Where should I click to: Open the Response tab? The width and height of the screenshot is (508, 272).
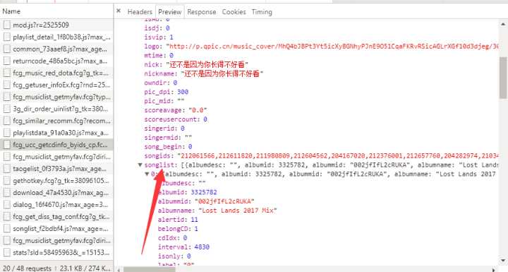click(x=202, y=12)
